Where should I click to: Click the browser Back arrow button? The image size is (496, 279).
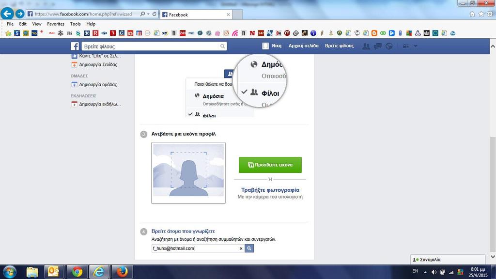7,14
